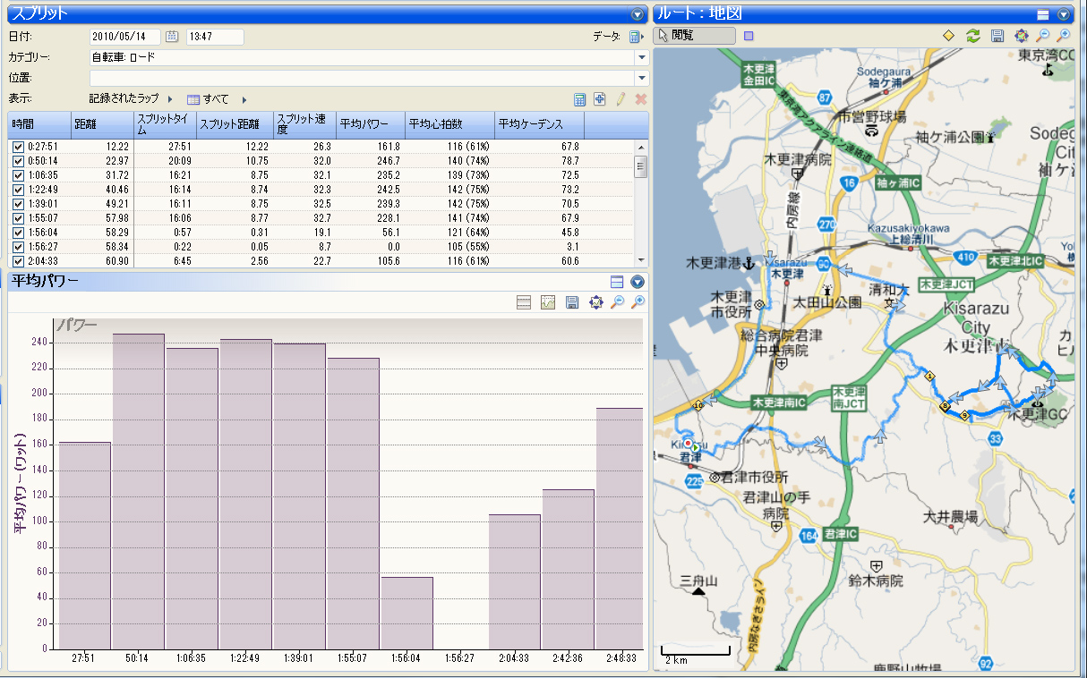Expand the すべて columns menu
1087x678 pixels.
click(x=244, y=99)
